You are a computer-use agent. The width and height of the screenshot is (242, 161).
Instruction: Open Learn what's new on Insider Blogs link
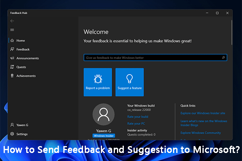pyautogui.click(x=204, y=123)
